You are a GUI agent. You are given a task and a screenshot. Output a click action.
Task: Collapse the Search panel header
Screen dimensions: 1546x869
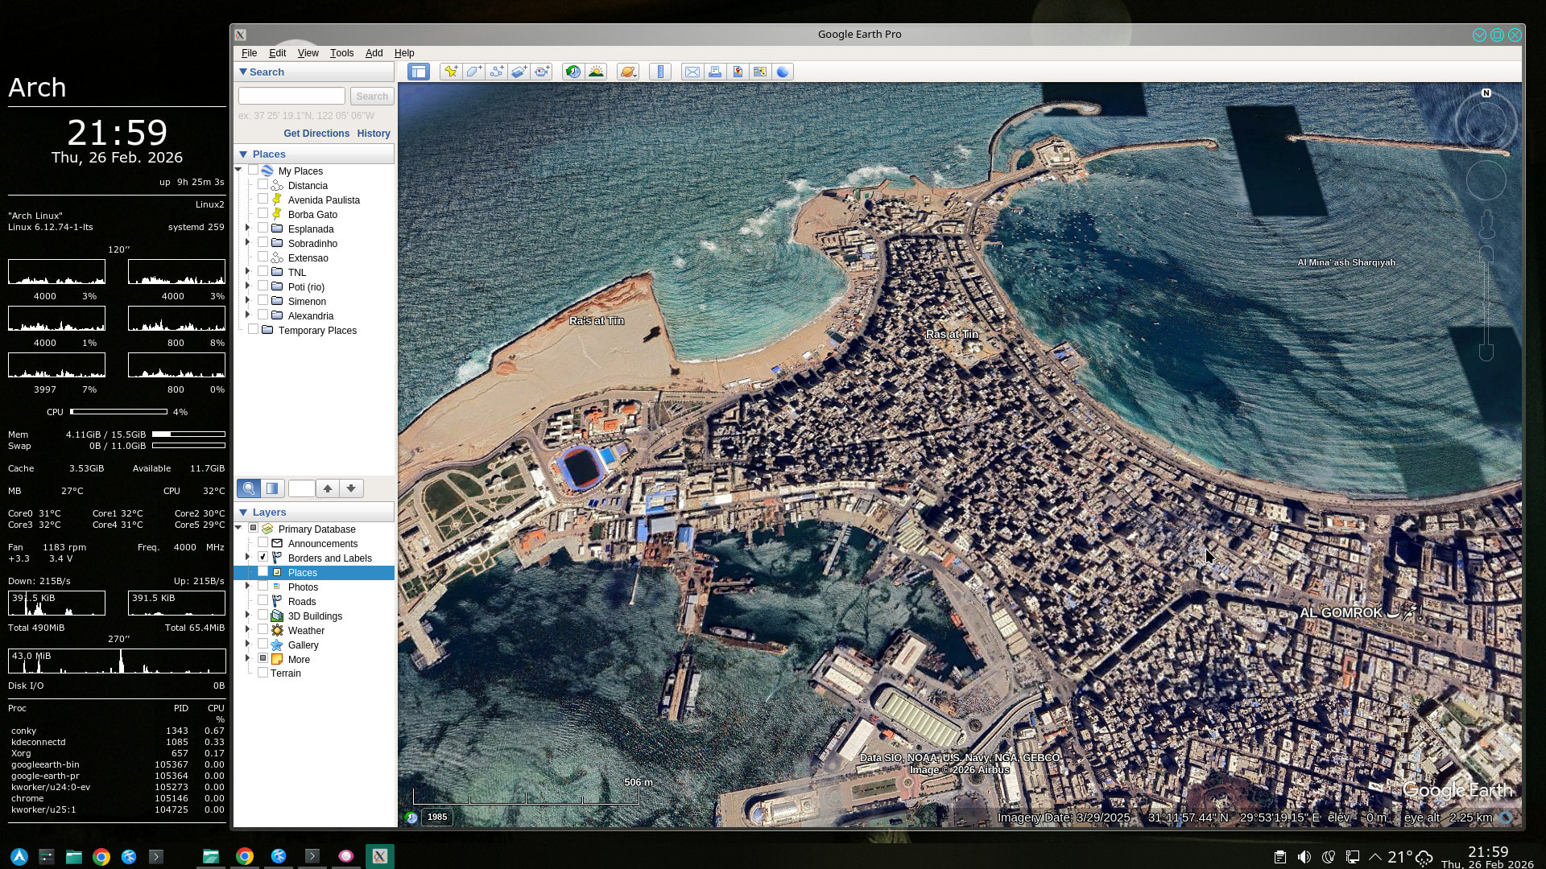point(243,72)
